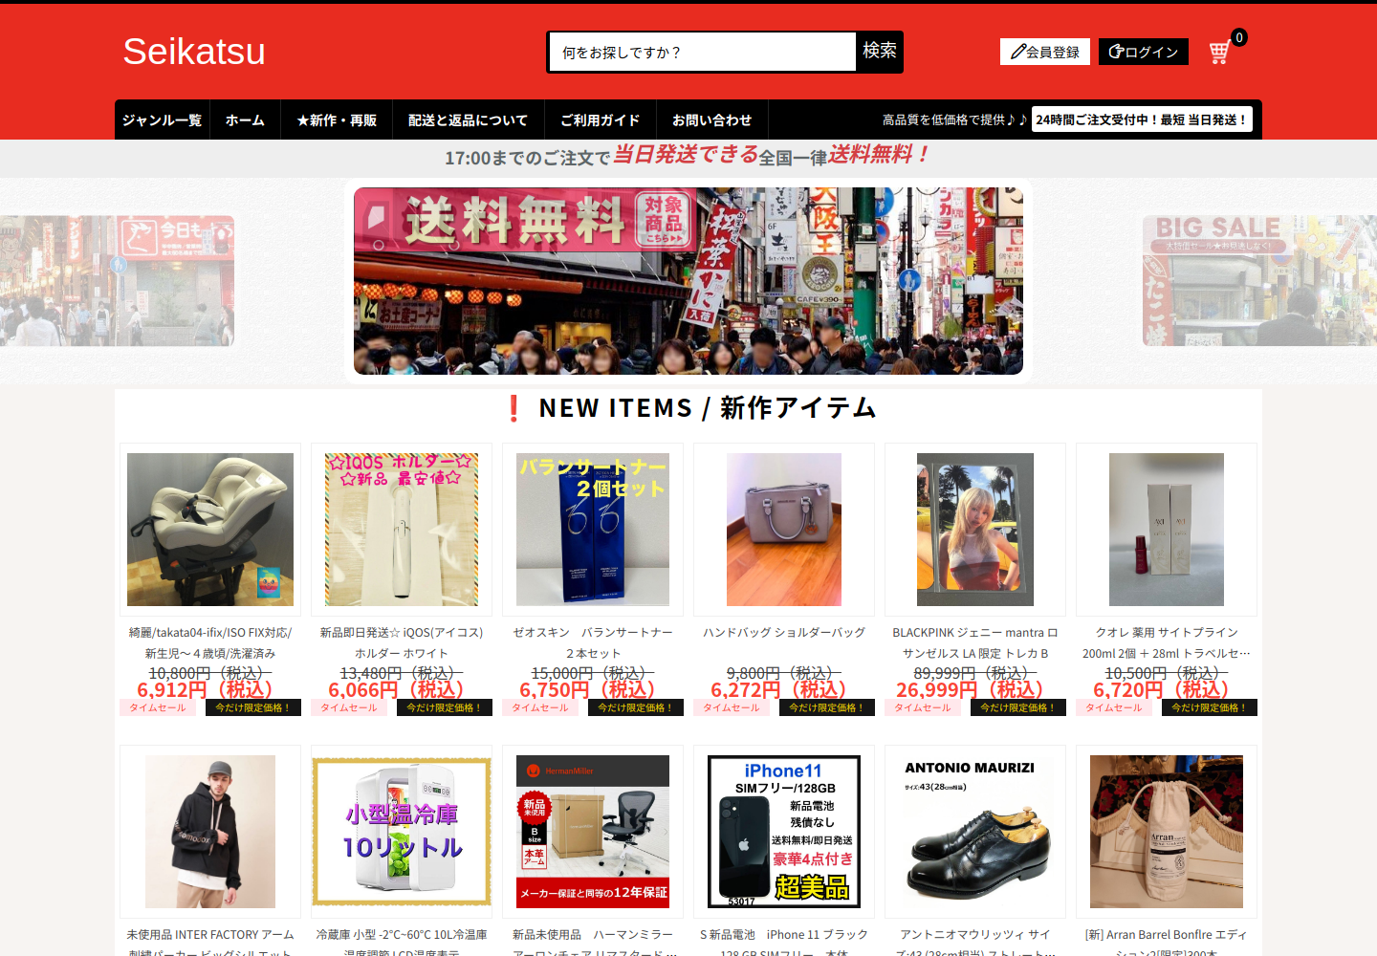
Task: Click the クオレ 薬用 サイトプライン title
Action: (1167, 642)
